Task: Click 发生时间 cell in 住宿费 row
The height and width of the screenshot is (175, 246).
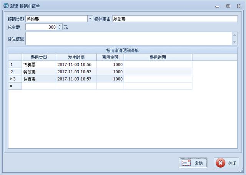Action: 76,79
